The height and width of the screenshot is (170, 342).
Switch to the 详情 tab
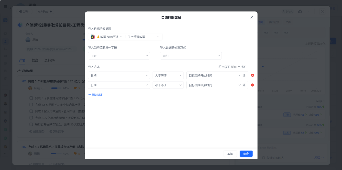coord(22,60)
